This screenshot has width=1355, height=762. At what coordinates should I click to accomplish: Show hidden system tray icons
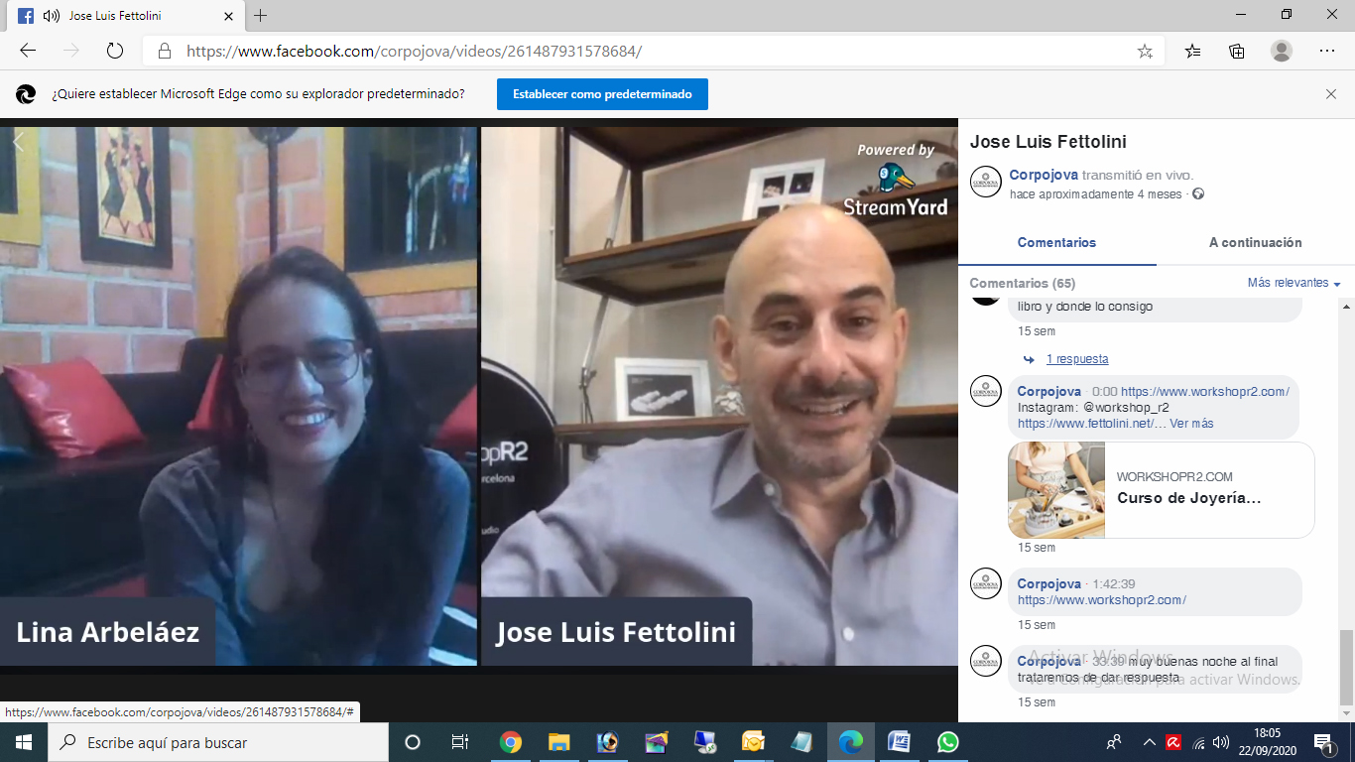(x=1149, y=742)
